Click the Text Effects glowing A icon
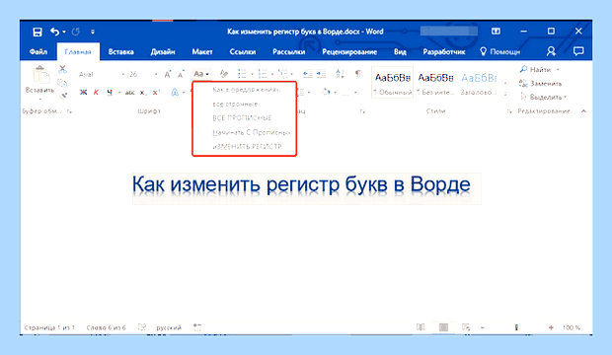612x355 pixels. (x=175, y=93)
